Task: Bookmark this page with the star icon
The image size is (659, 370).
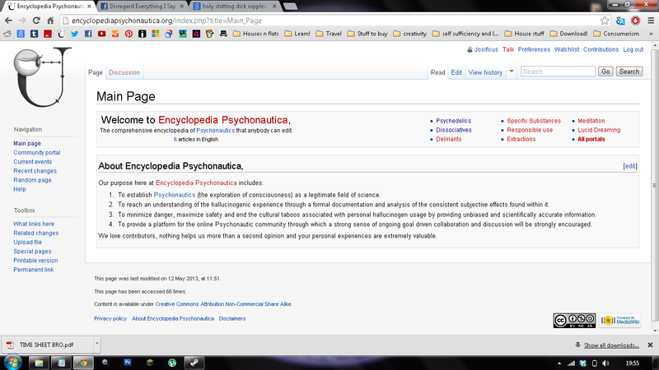Action: [x=605, y=21]
